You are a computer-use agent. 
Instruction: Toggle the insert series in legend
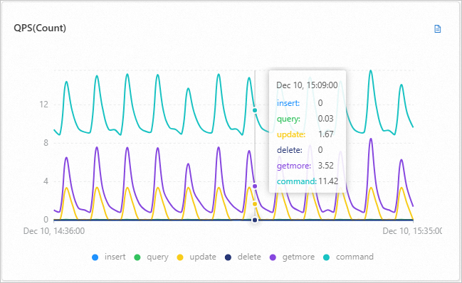(109, 257)
